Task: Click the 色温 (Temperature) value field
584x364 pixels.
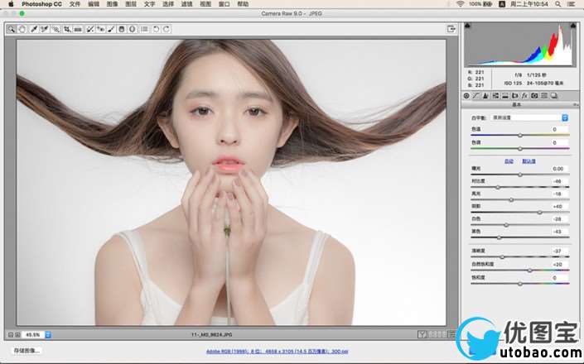Action: coord(556,129)
